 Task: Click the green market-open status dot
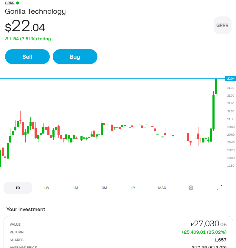pos(18,3)
